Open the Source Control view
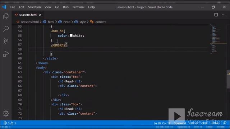 (6, 41)
